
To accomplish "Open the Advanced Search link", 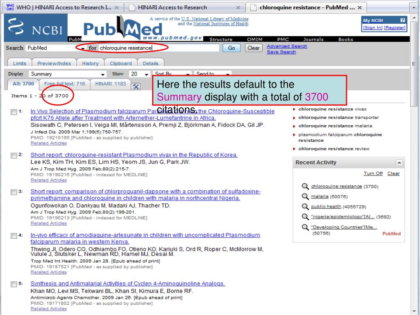I will pyautogui.click(x=287, y=46).
